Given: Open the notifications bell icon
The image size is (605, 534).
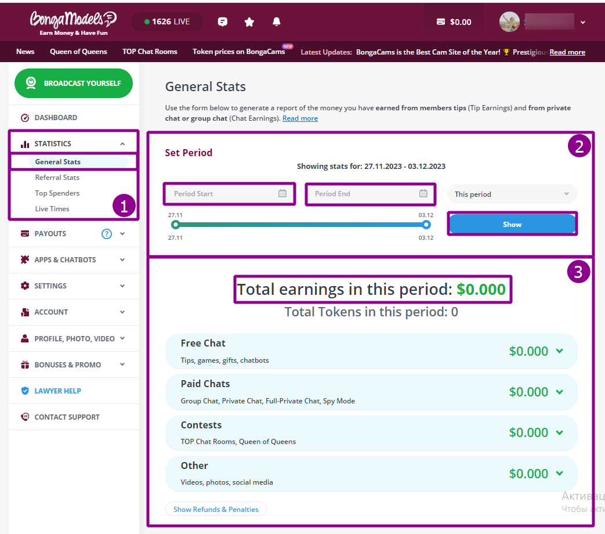Looking at the screenshot, I should click(x=277, y=22).
